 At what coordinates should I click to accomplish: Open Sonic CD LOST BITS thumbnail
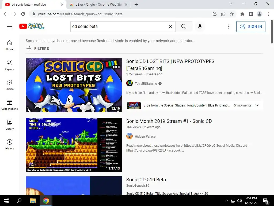coord(74,85)
